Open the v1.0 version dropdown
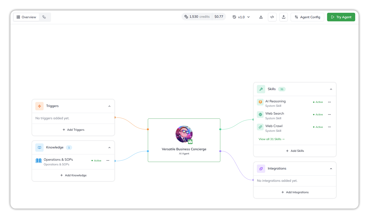The width and height of the screenshot is (369, 219). (241, 17)
